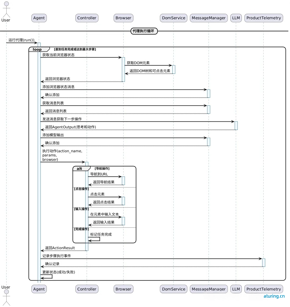Select the Agent participant box in the header row
This screenshot has height=307, width=290.
[x=39, y=18]
